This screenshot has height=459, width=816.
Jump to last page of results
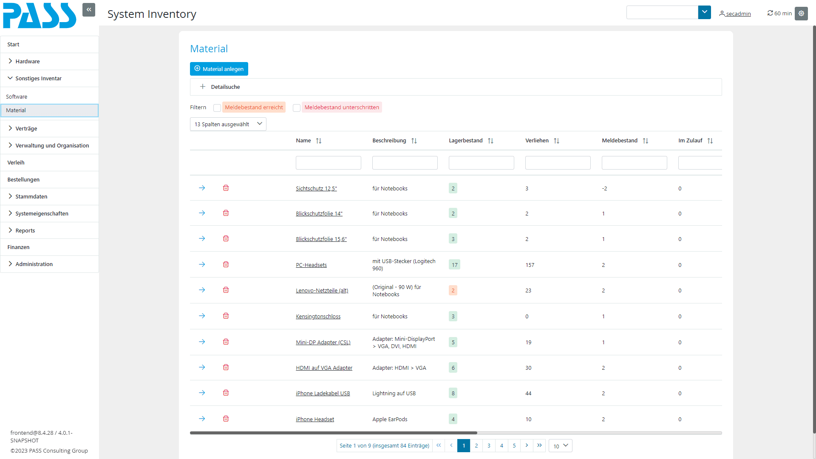point(539,445)
